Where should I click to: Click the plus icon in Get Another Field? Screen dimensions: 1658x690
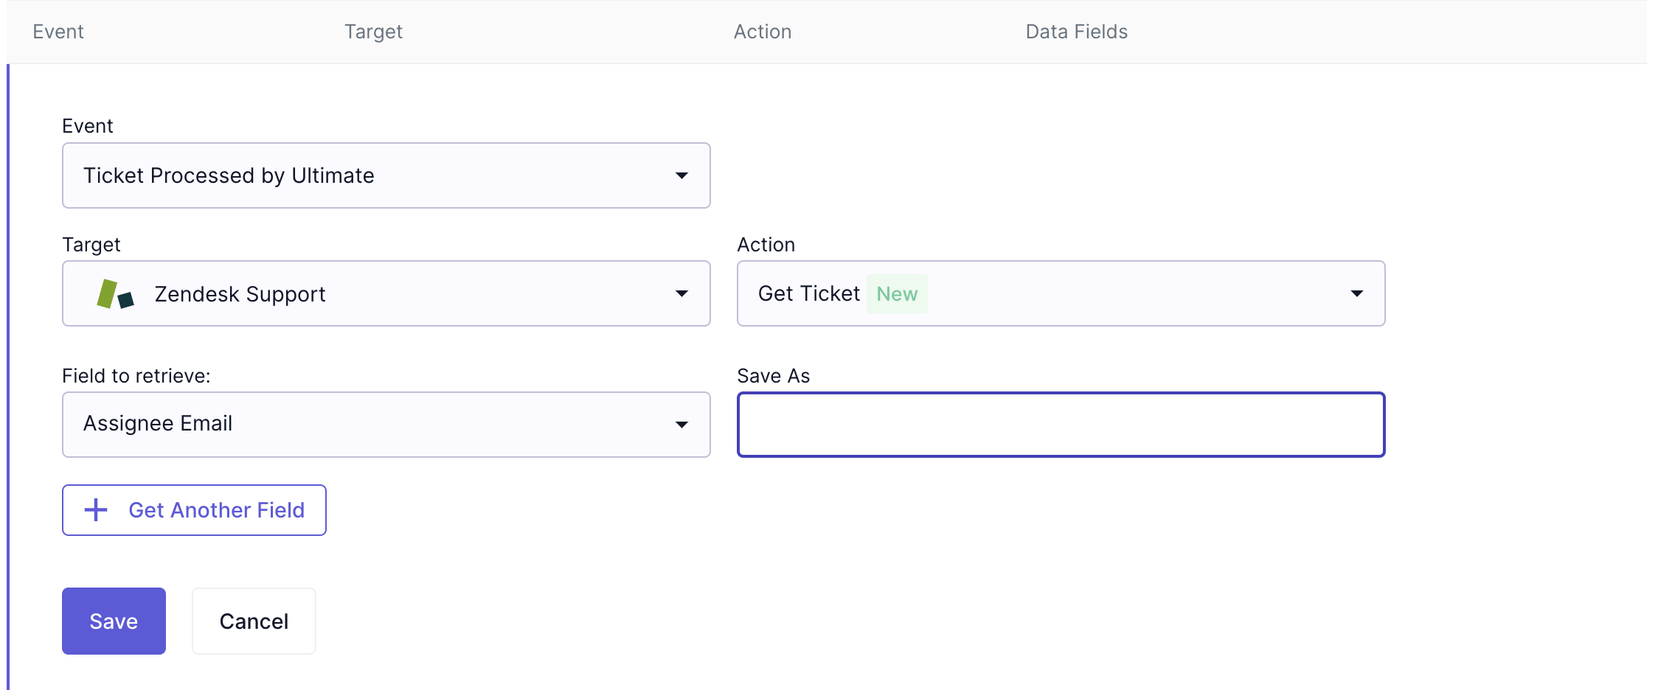(96, 510)
